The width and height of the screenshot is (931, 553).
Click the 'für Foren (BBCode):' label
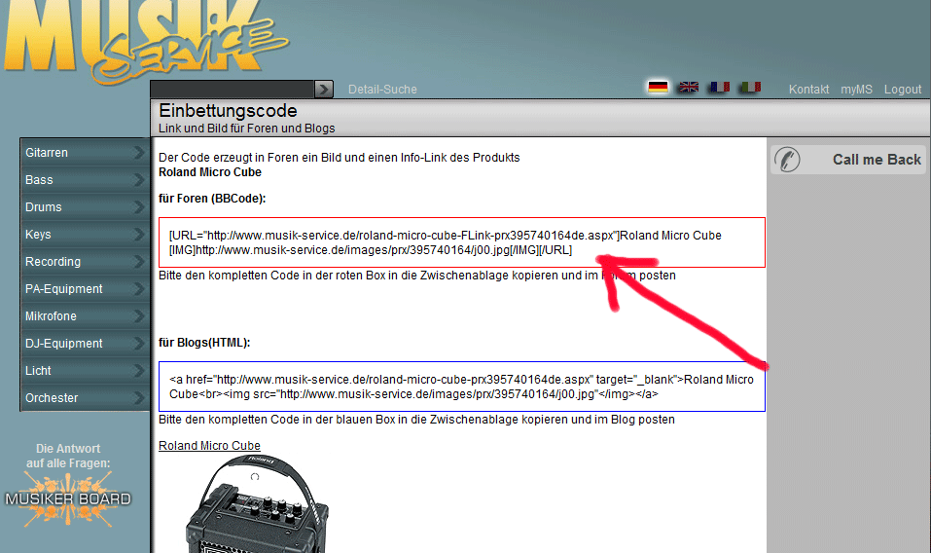pos(212,199)
